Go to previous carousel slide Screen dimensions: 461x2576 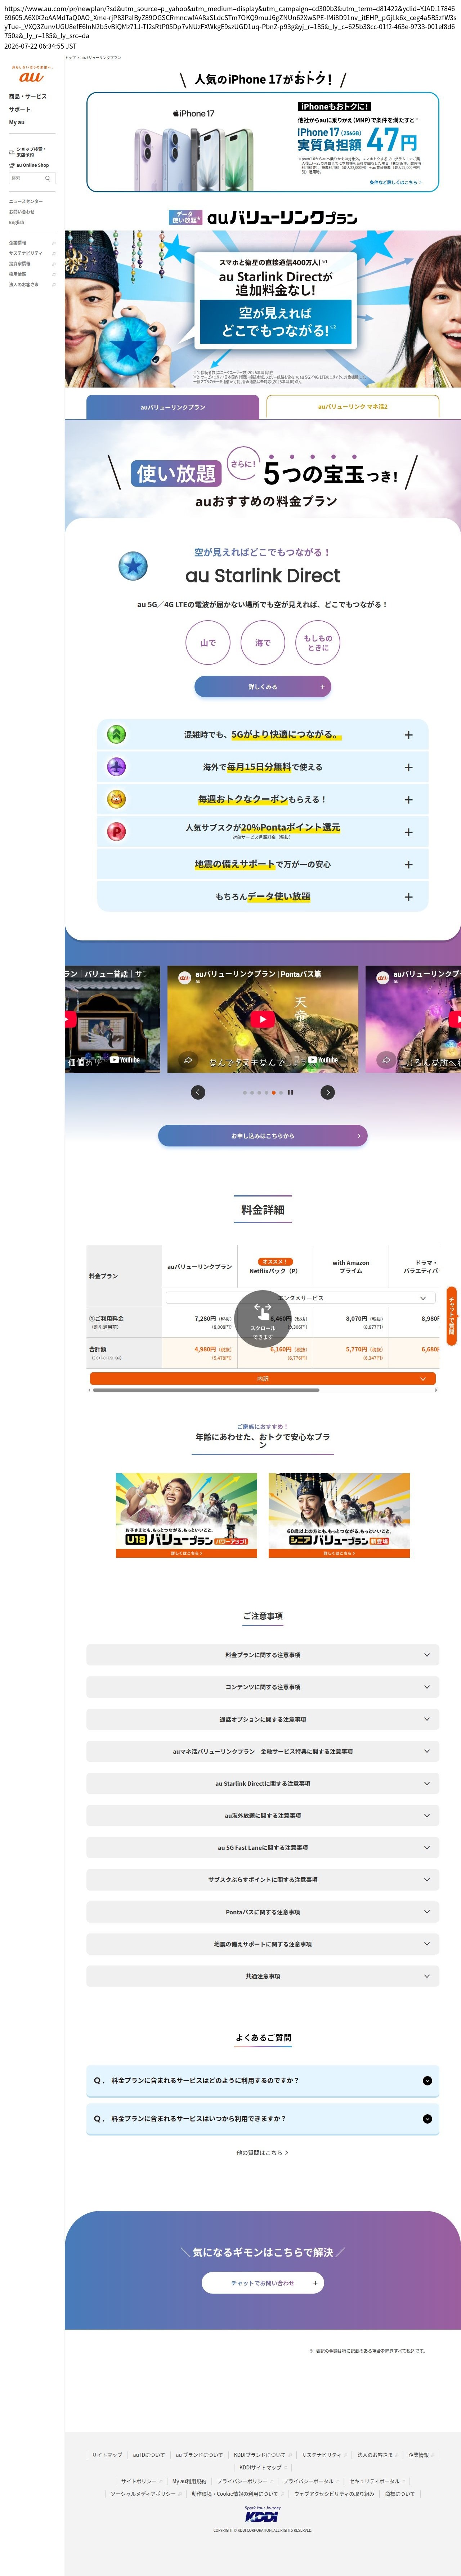click(x=198, y=1092)
